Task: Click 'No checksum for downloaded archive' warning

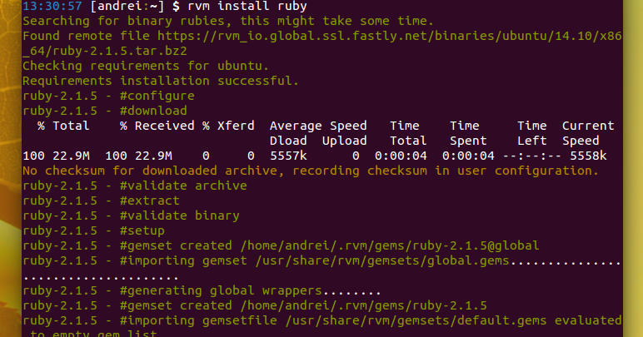Action: click(311, 171)
